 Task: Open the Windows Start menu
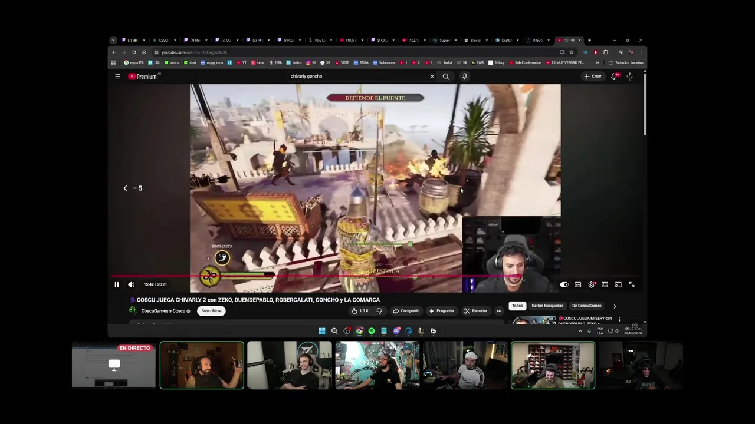pos(321,331)
